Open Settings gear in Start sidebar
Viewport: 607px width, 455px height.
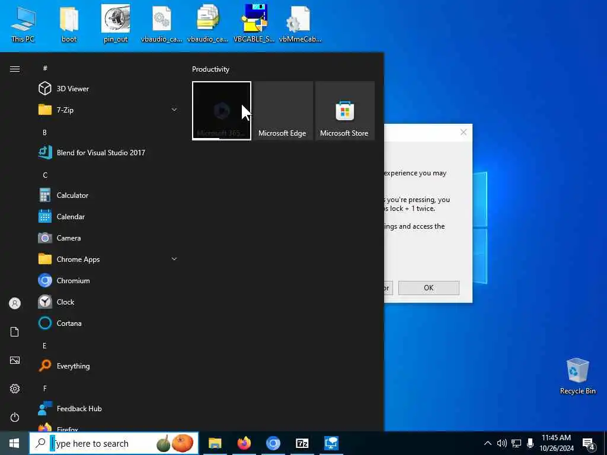[x=15, y=389]
